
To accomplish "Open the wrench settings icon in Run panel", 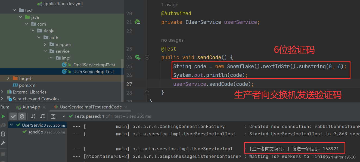I will tap(3, 143).
